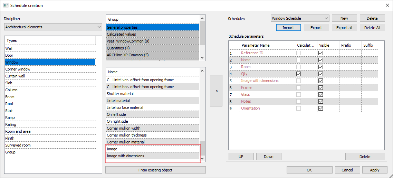Expand the Window Schedule dropdown
The height and width of the screenshot is (178, 393).
point(300,18)
